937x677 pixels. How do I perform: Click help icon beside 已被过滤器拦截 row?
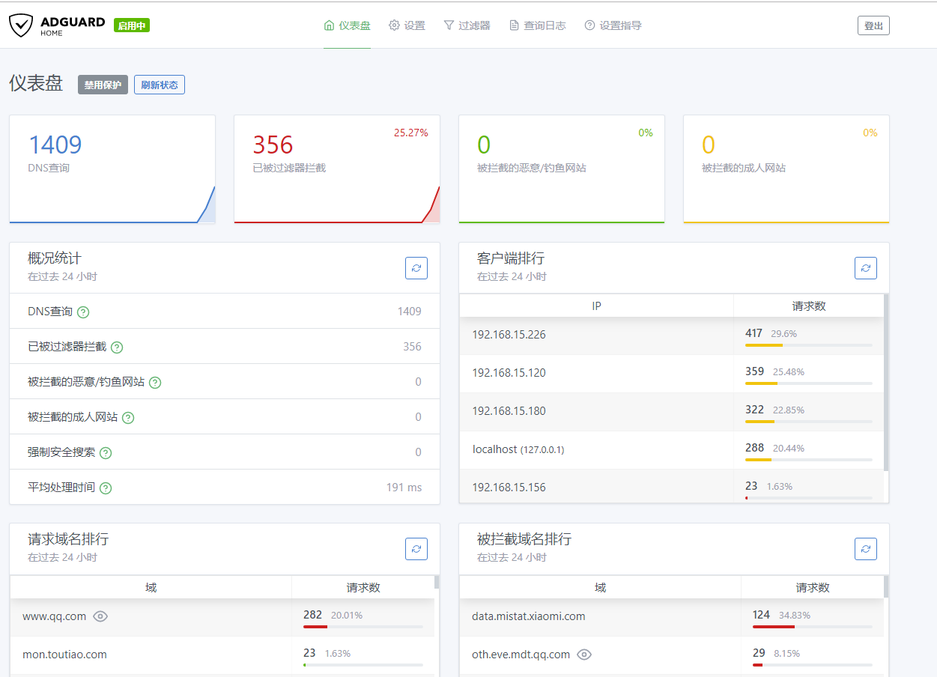tap(117, 347)
